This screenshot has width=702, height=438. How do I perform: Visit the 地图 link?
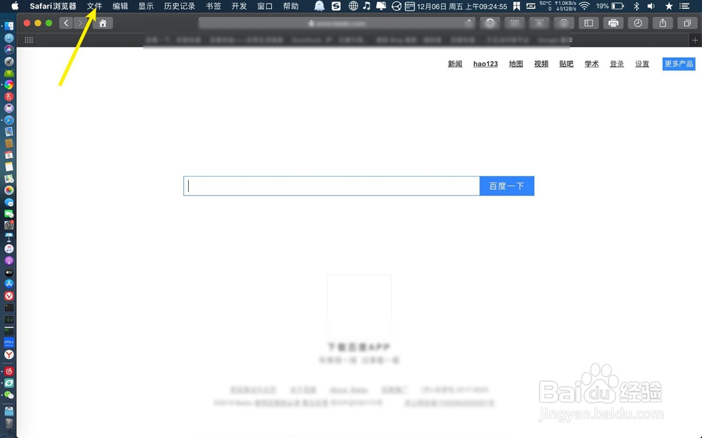tap(516, 64)
